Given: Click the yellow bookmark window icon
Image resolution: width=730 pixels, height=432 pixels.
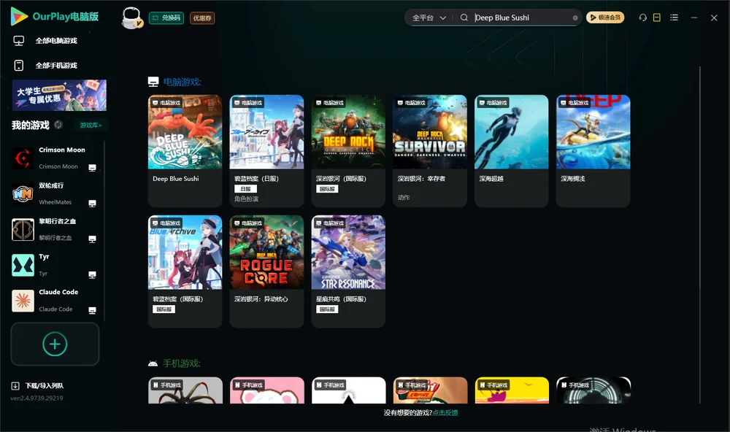Looking at the screenshot, I should point(657,18).
